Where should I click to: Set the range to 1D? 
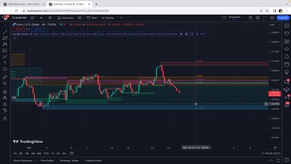[x=15, y=154]
